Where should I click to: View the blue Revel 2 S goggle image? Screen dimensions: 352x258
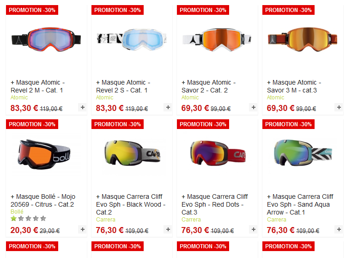click(x=132, y=40)
